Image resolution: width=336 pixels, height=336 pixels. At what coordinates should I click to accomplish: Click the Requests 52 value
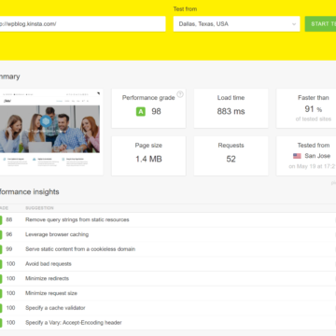coord(231,159)
